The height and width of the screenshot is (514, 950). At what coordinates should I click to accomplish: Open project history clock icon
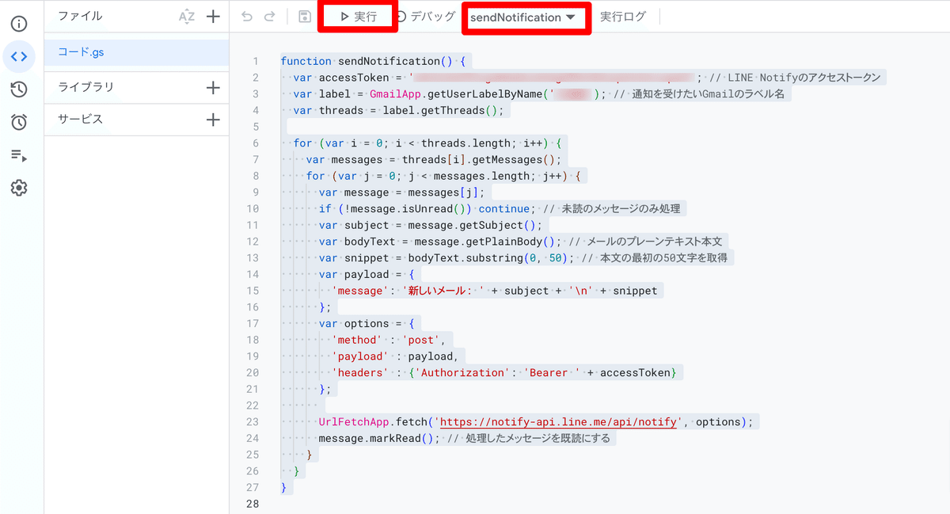19,89
